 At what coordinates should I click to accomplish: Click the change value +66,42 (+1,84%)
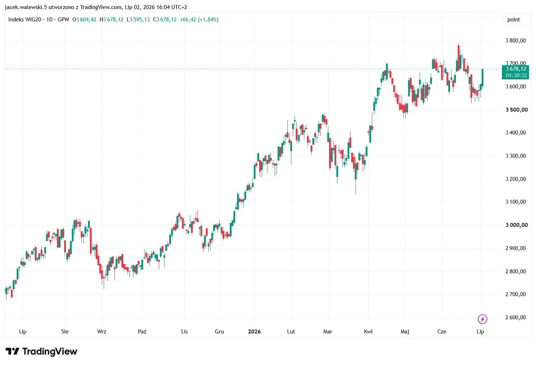pos(199,20)
